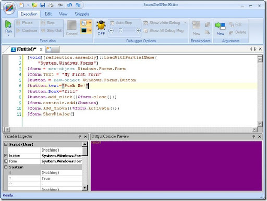
Task: Click the console window orange icon
Action: [84, 31]
